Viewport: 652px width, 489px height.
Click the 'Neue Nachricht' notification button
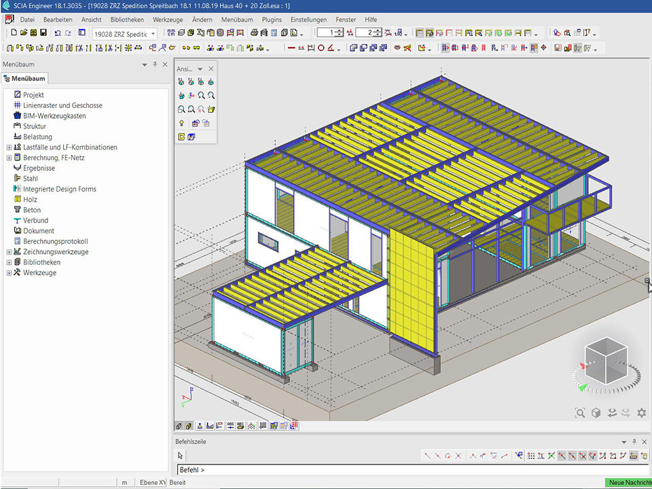628,482
